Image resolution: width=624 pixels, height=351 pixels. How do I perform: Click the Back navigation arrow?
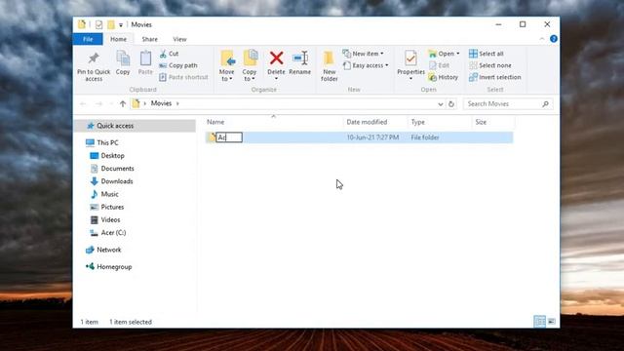coord(83,104)
